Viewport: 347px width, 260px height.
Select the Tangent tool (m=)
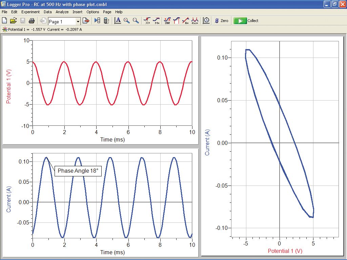(x=156, y=20)
